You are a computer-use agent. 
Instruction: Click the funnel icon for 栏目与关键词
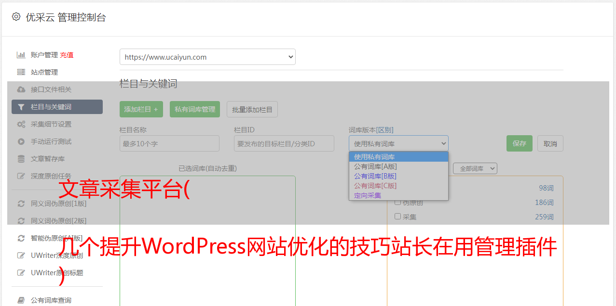[x=21, y=107]
